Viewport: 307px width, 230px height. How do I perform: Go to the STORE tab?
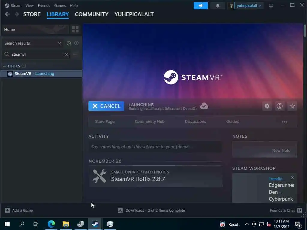click(x=32, y=14)
